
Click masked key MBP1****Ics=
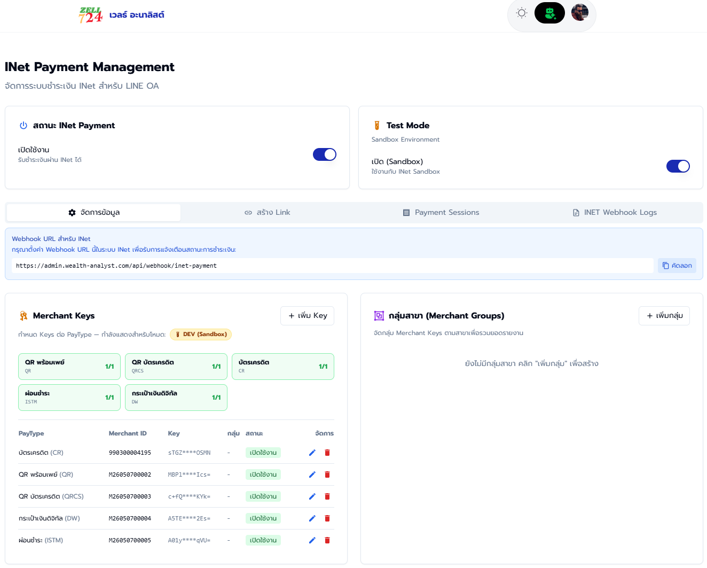[189, 474]
